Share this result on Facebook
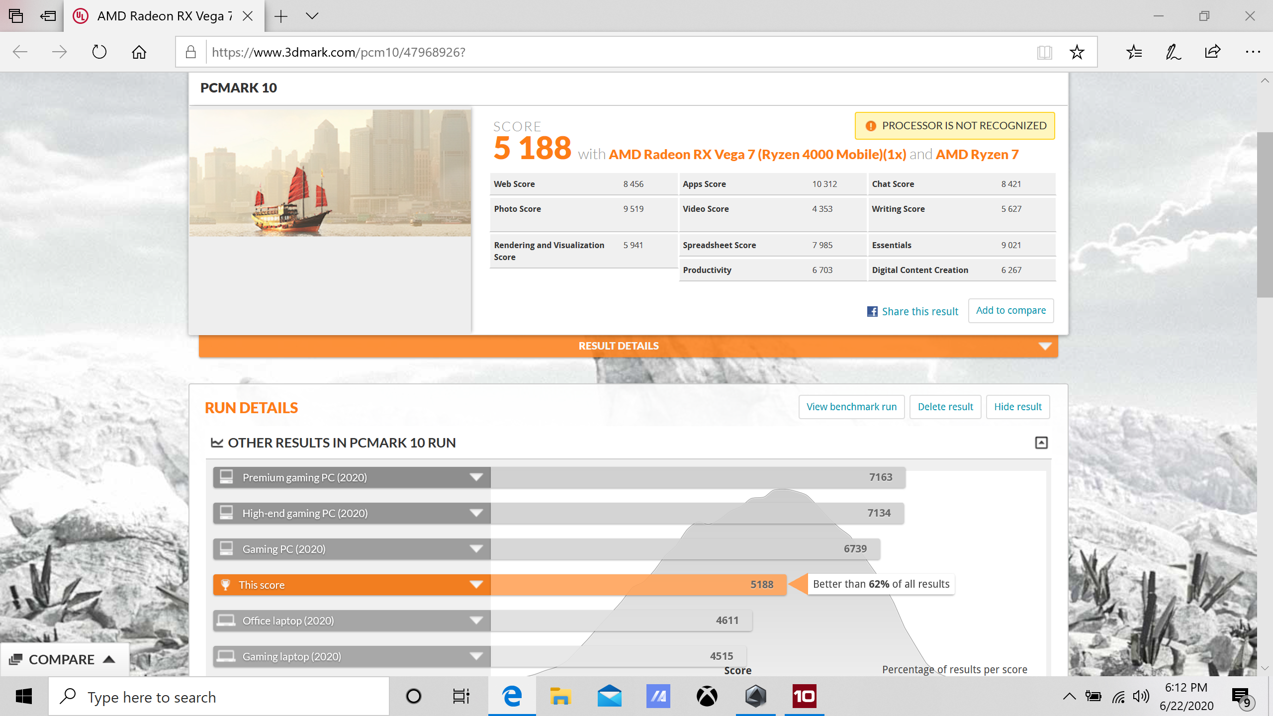This screenshot has width=1273, height=716. [912, 311]
